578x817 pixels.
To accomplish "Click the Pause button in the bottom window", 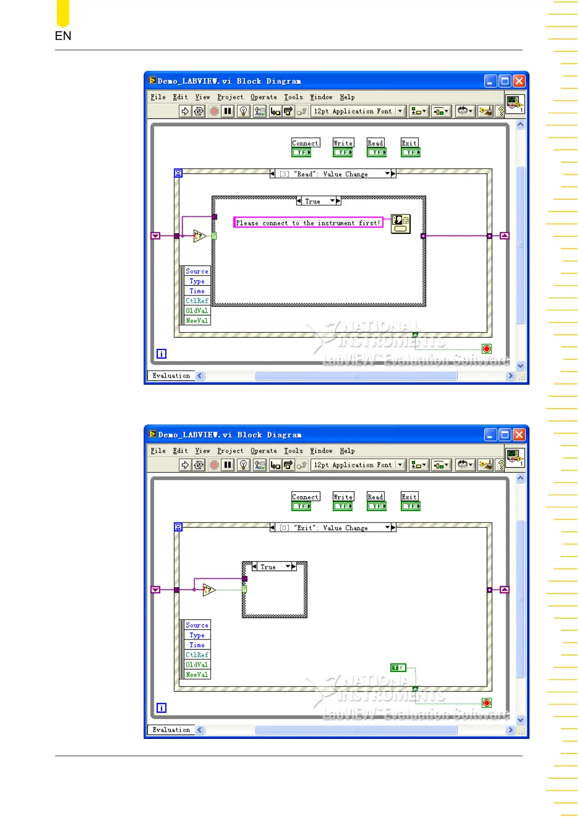I will pyautogui.click(x=228, y=465).
